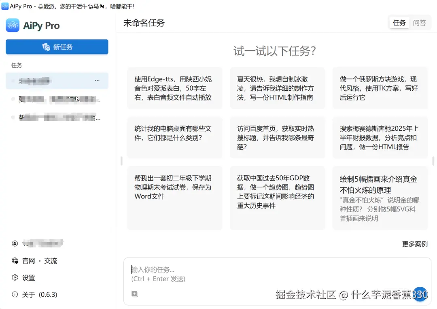Select the 中国过去50年GDP task card
This screenshot has height=309, width=437.
pos(277,197)
